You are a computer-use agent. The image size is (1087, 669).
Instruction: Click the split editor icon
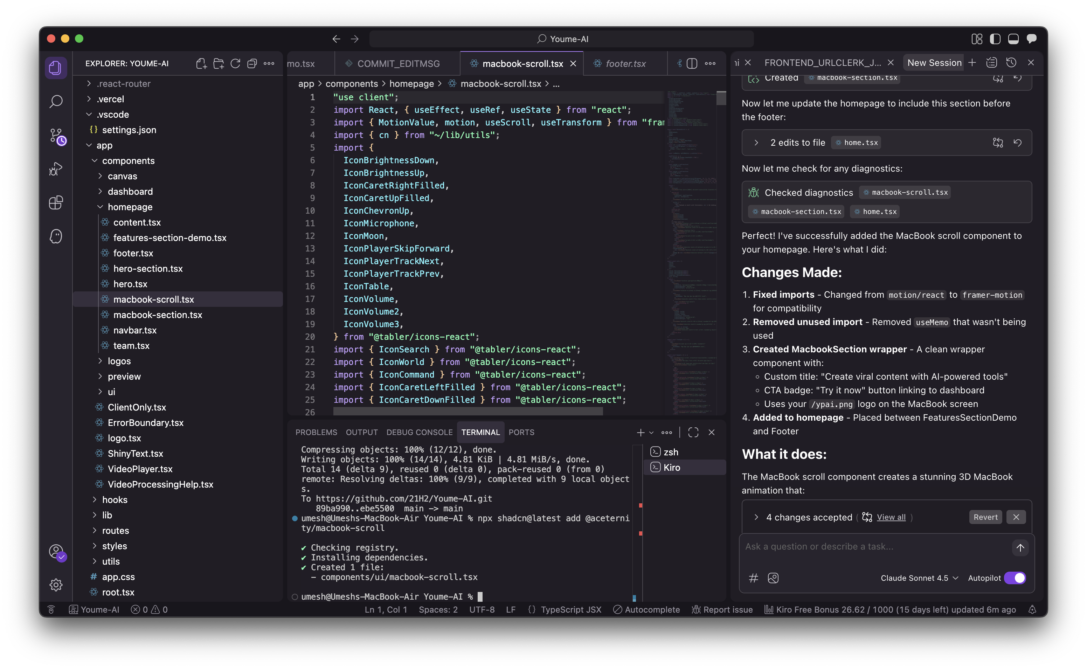692,64
